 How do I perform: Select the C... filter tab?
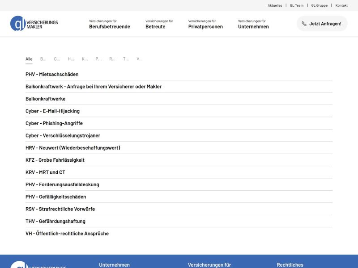(x=57, y=59)
